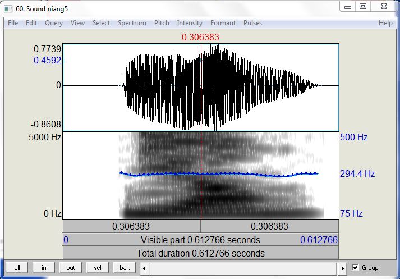Click the 'bak' zoom back button
Screen dimensions: 400x279
coord(125,268)
